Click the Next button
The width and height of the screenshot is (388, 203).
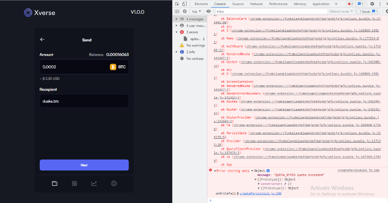coord(84,165)
